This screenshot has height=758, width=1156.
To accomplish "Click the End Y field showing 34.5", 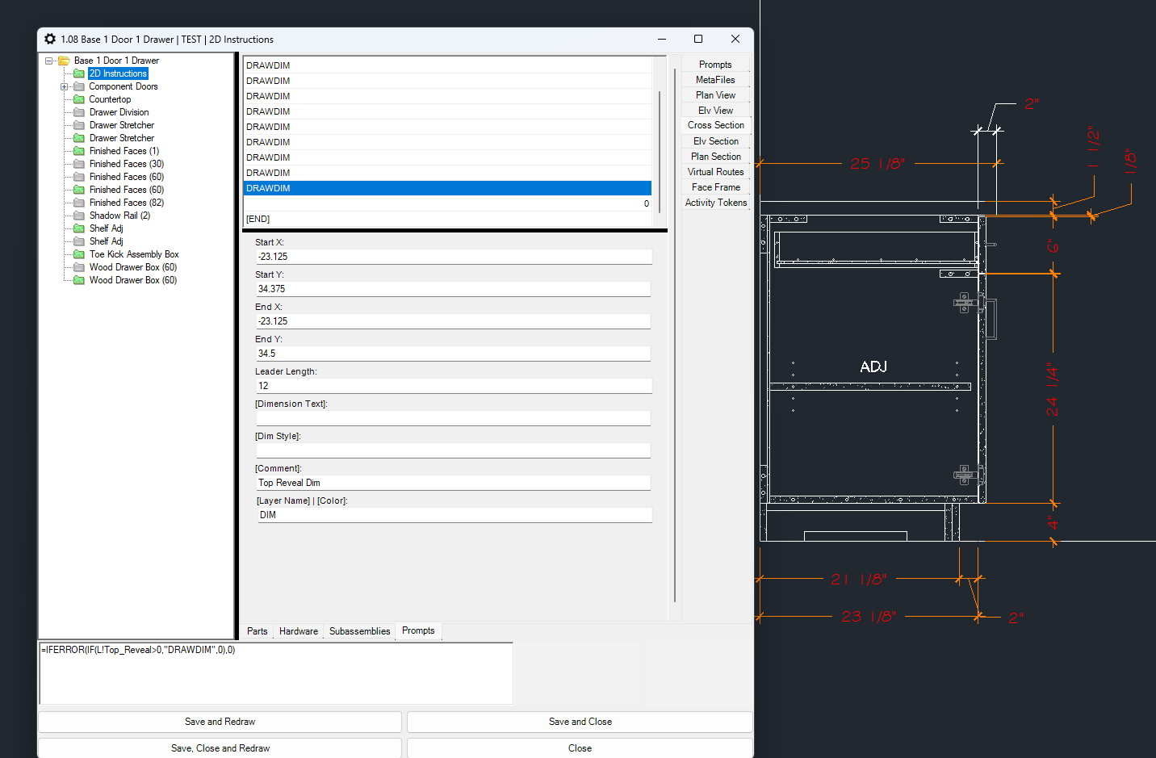I will click(x=454, y=354).
